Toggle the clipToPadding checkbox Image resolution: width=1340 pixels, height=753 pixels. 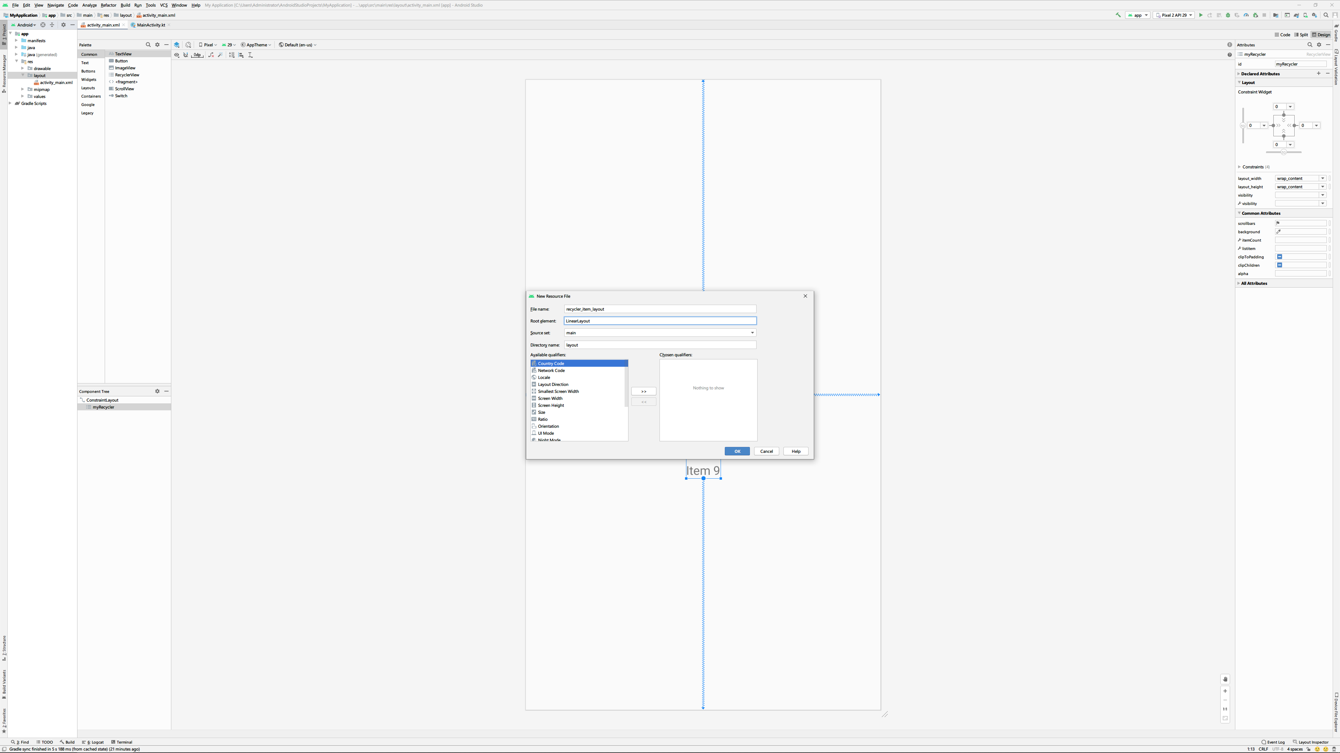pos(1280,257)
